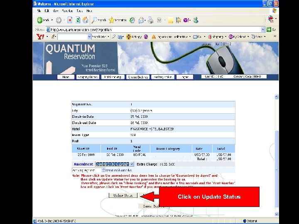Click the Yahoo Mail envelope icon

[195, 37]
